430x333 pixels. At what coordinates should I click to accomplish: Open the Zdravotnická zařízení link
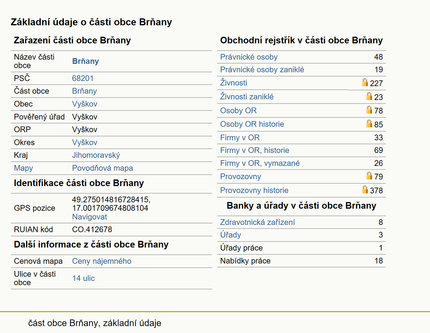[x=258, y=222]
